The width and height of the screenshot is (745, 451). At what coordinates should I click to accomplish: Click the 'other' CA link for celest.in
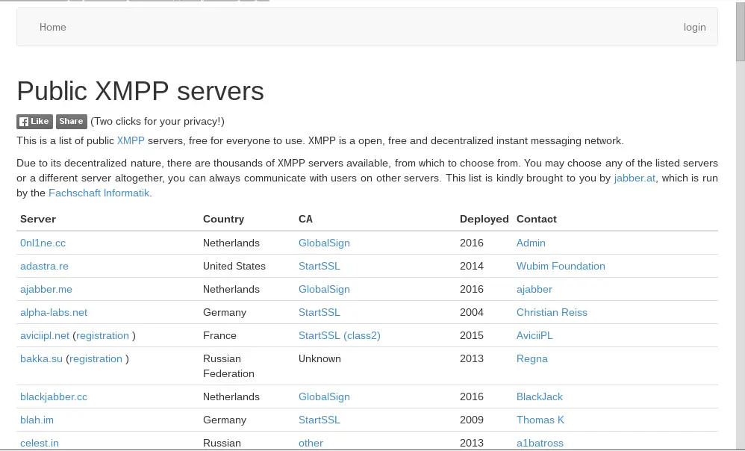(x=311, y=443)
